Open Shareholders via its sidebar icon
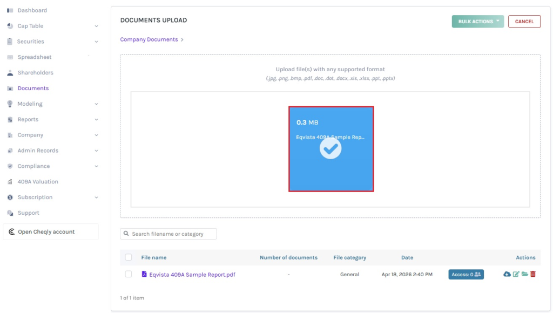 tap(11, 72)
